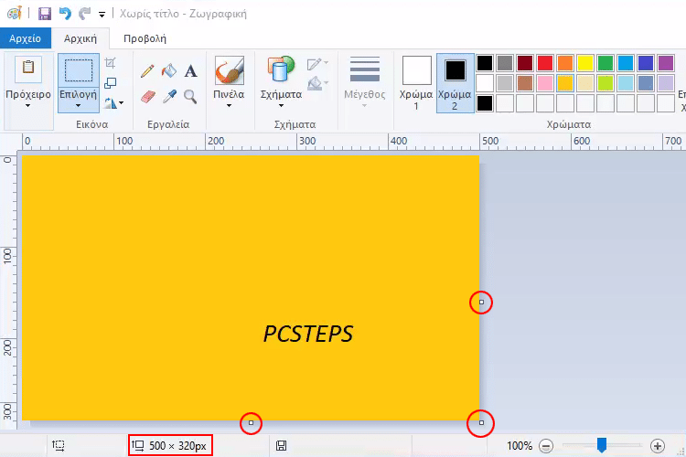Open the Customize Quick Access Toolbar arrow

tap(102, 15)
